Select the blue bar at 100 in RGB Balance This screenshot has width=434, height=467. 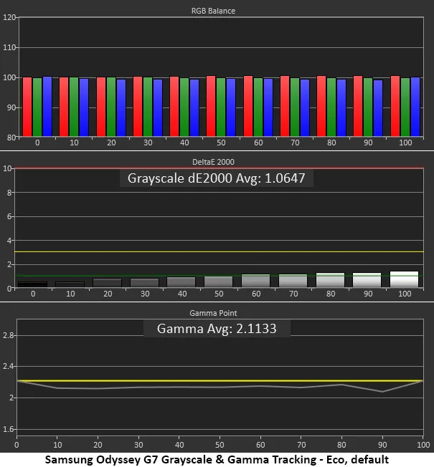pos(415,106)
